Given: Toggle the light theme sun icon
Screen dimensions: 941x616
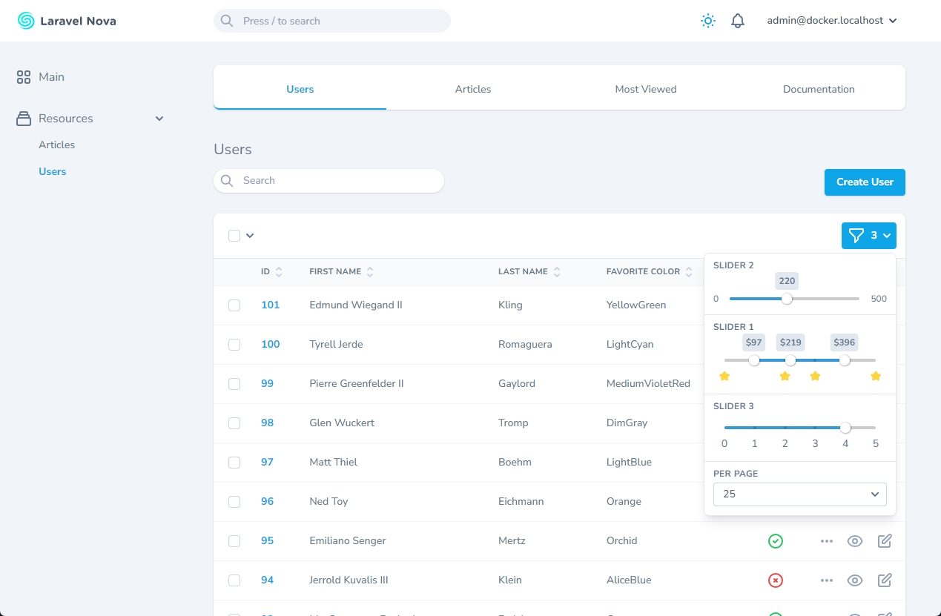Looking at the screenshot, I should (x=708, y=21).
